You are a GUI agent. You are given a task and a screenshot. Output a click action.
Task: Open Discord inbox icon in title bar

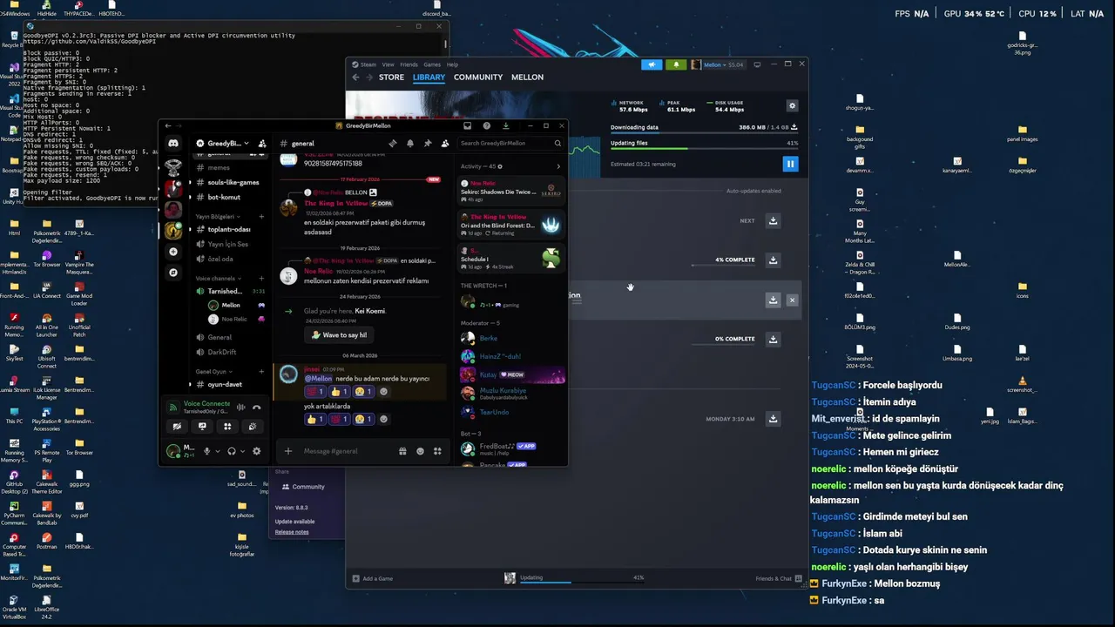point(467,125)
